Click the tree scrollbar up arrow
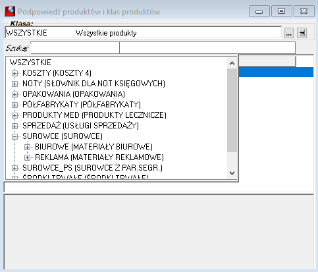 (232, 63)
